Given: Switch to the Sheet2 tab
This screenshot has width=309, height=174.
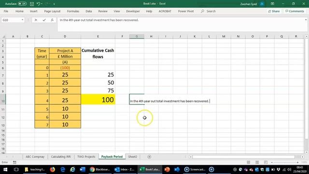Looking at the screenshot, I should coord(133,157).
